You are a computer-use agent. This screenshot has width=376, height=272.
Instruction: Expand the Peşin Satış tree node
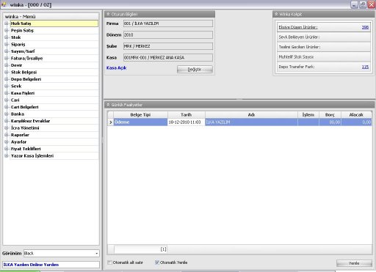click(x=7, y=30)
